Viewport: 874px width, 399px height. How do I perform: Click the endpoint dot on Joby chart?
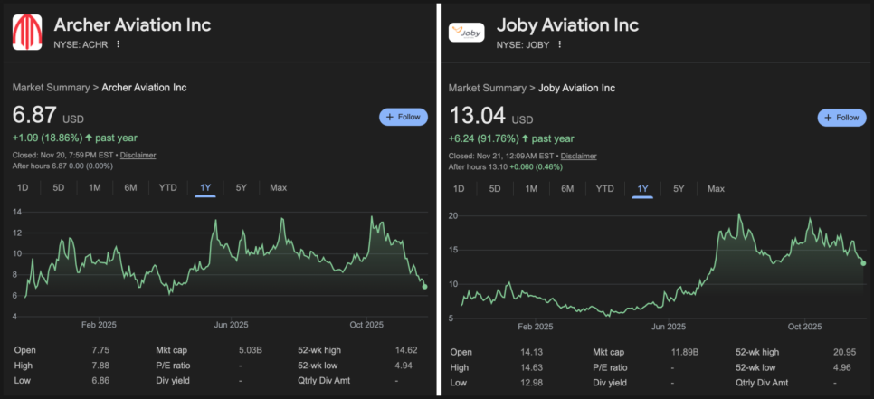click(x=863, y=262)
